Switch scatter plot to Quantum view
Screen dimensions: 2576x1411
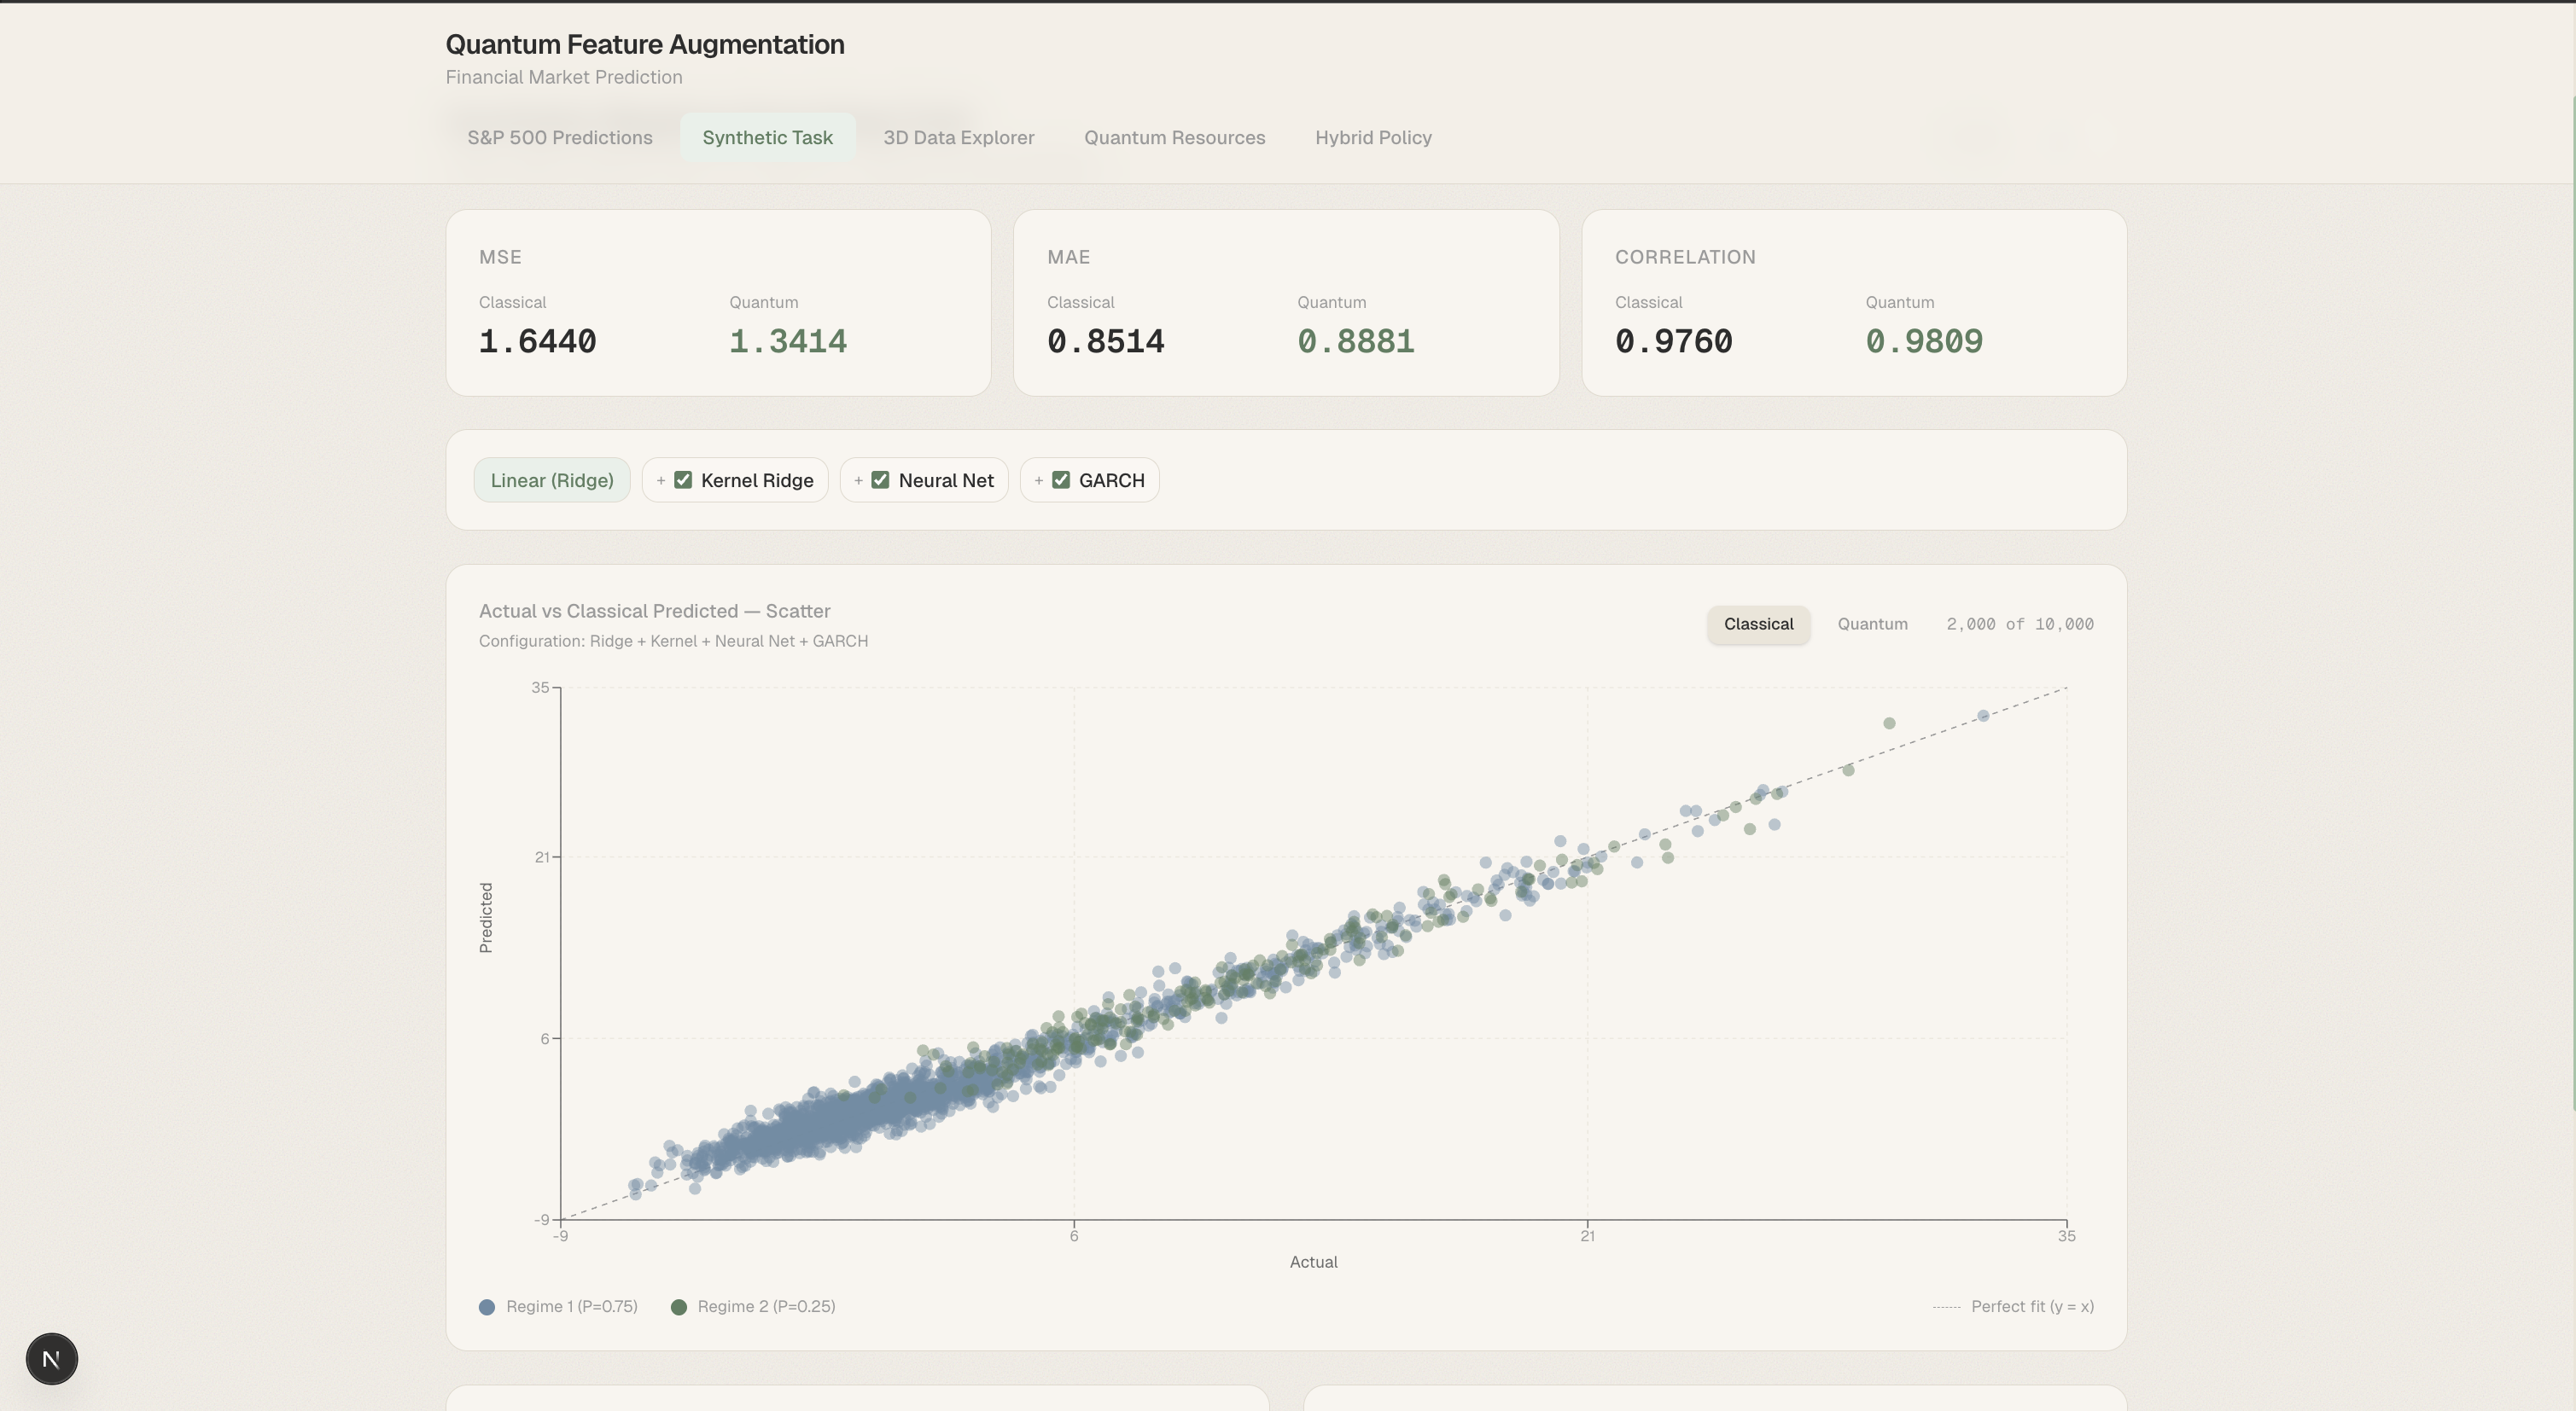tap(1872, 624)
